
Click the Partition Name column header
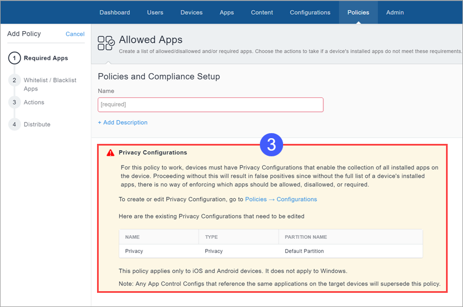point(306,237)
